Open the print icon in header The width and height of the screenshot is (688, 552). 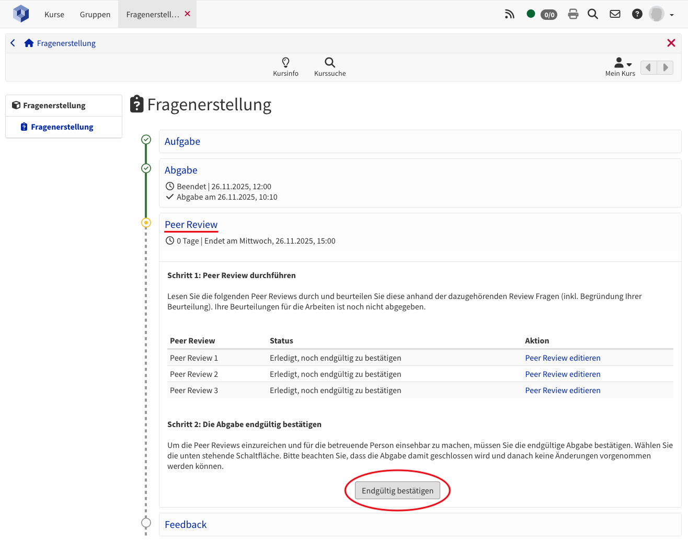click(x=573, y=14)
